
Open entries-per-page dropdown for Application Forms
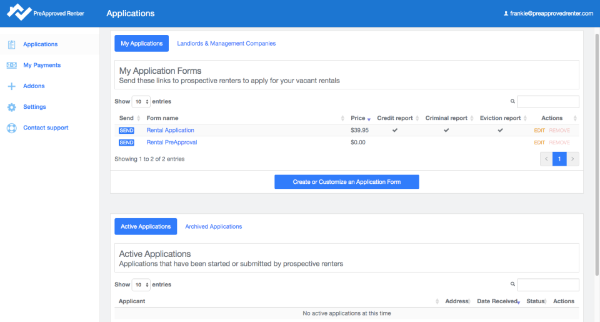pos(141,101)
